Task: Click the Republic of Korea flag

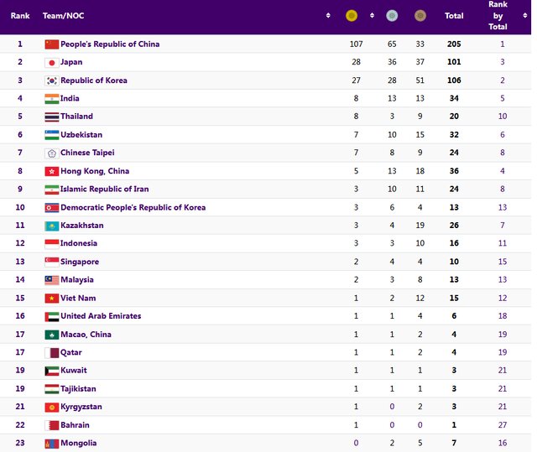Action: coord(51,81)
